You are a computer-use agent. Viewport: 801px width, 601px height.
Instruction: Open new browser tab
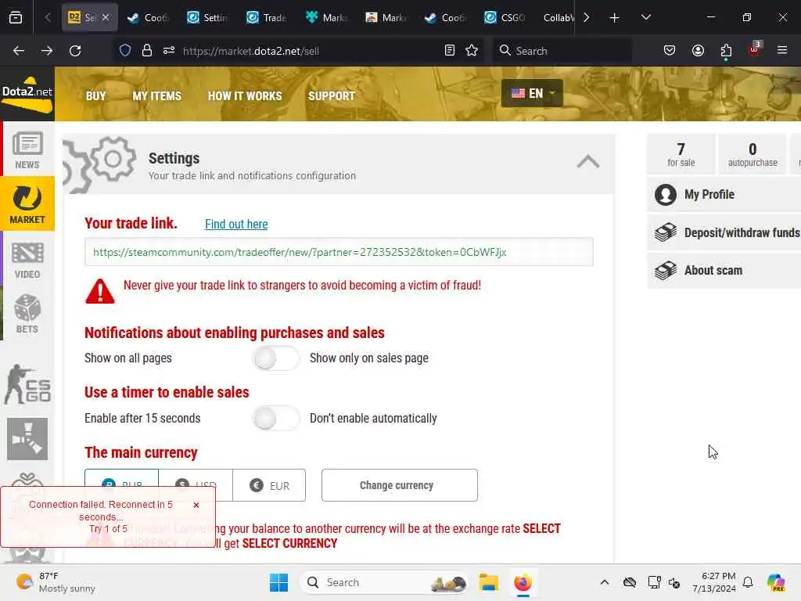pos(614,17)
